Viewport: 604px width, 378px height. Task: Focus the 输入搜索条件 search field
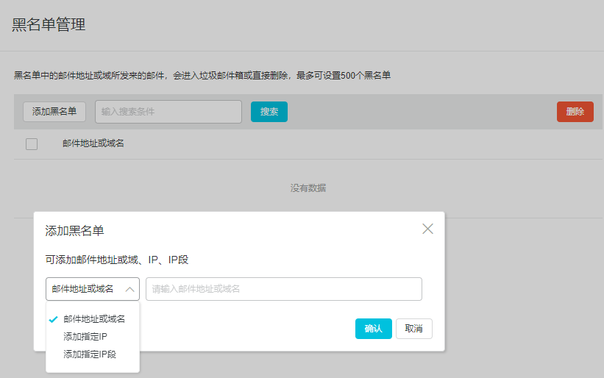point(168,112)
